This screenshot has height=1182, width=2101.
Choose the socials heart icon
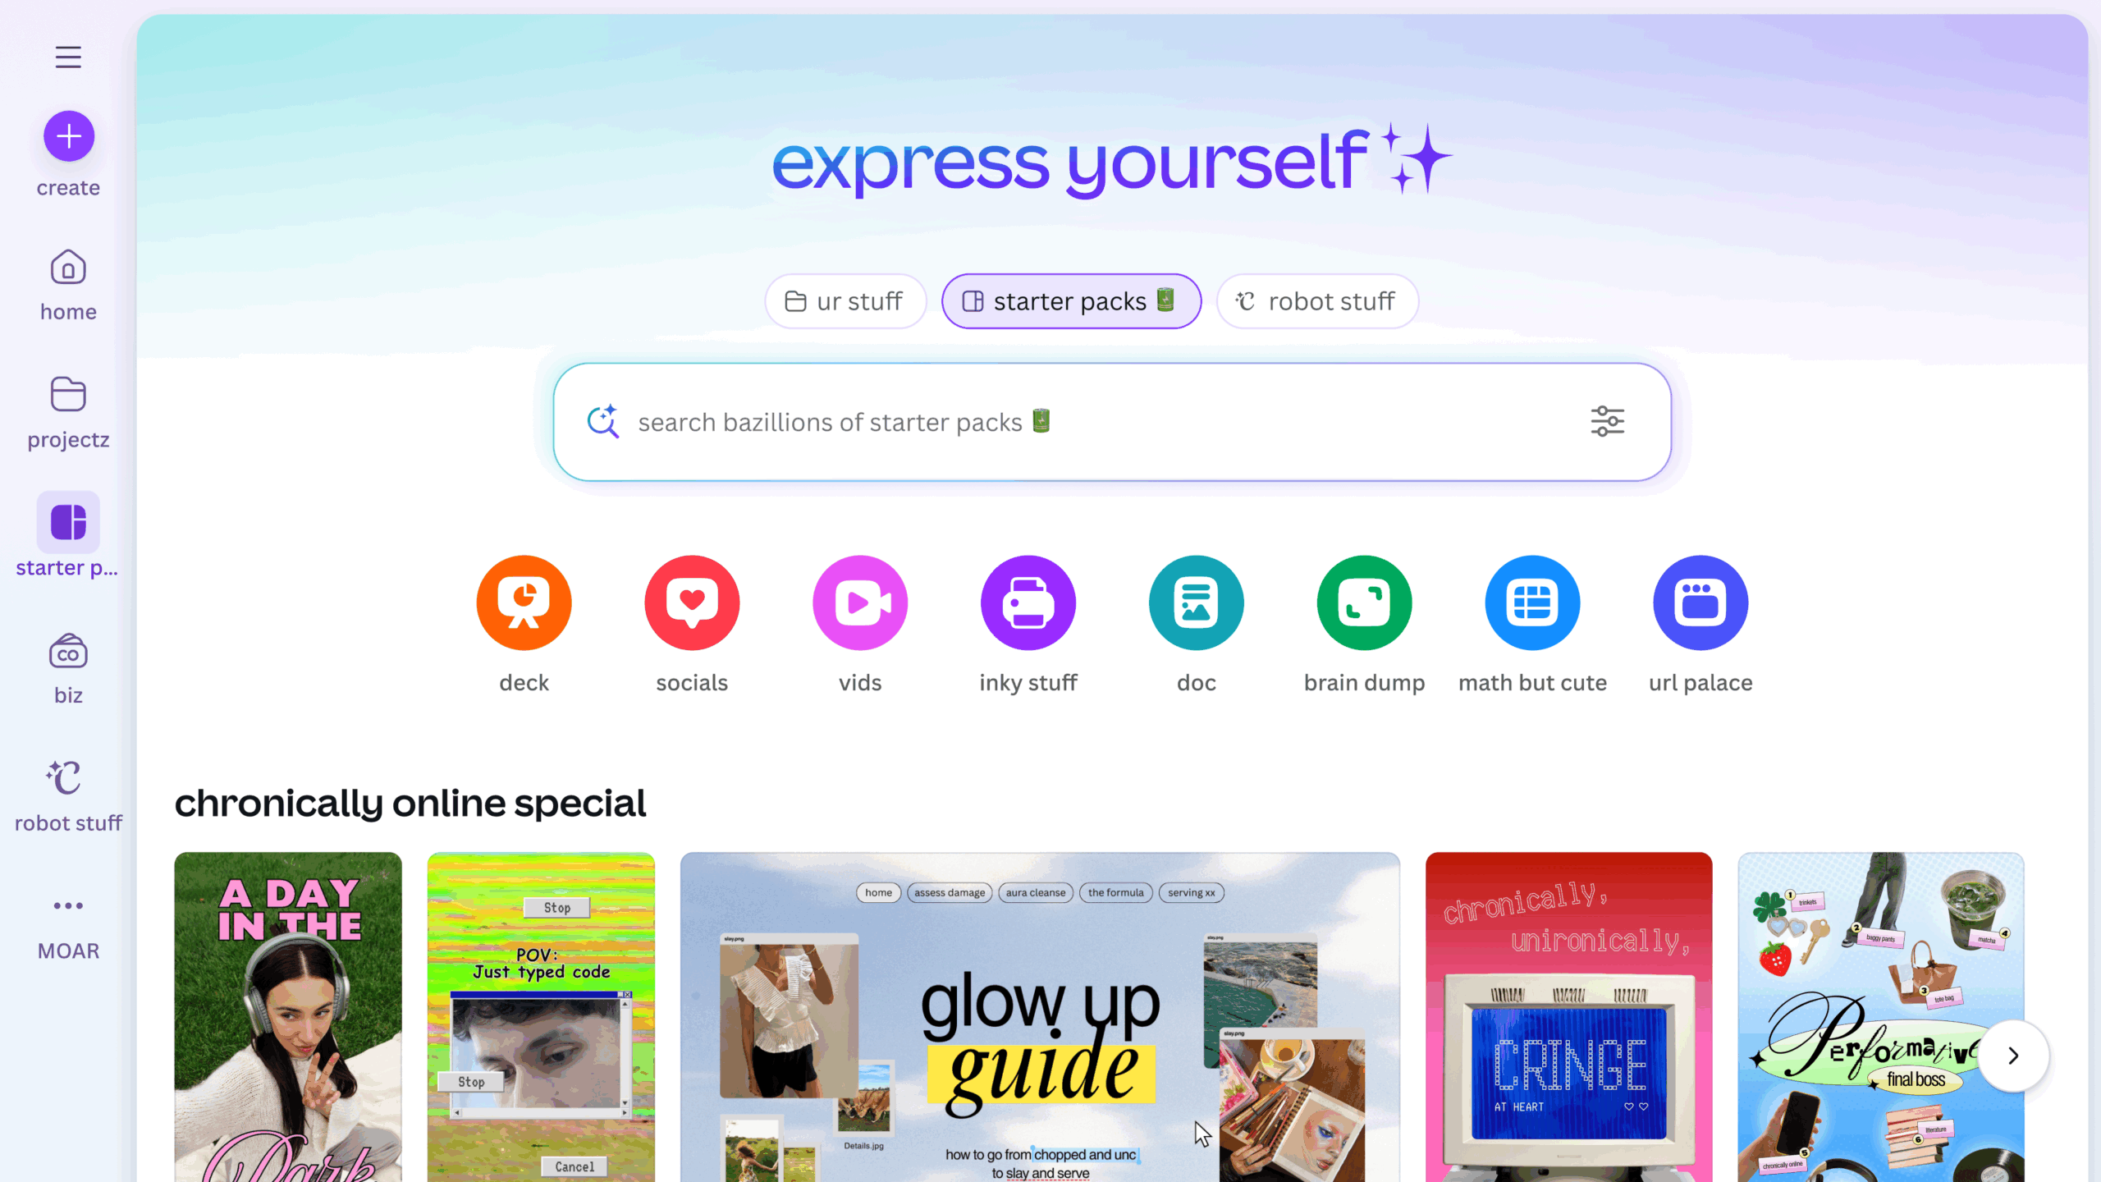692,603
